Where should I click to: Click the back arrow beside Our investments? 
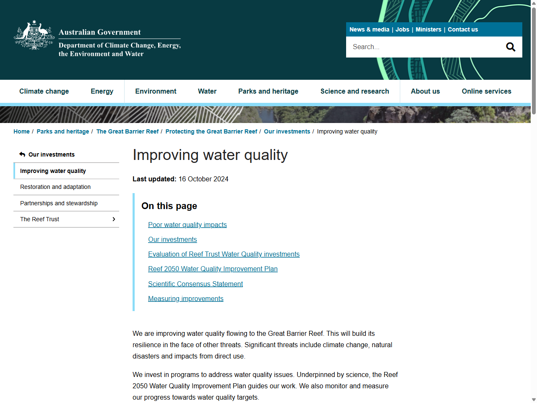pyautogui.click(x=21, y=154)
